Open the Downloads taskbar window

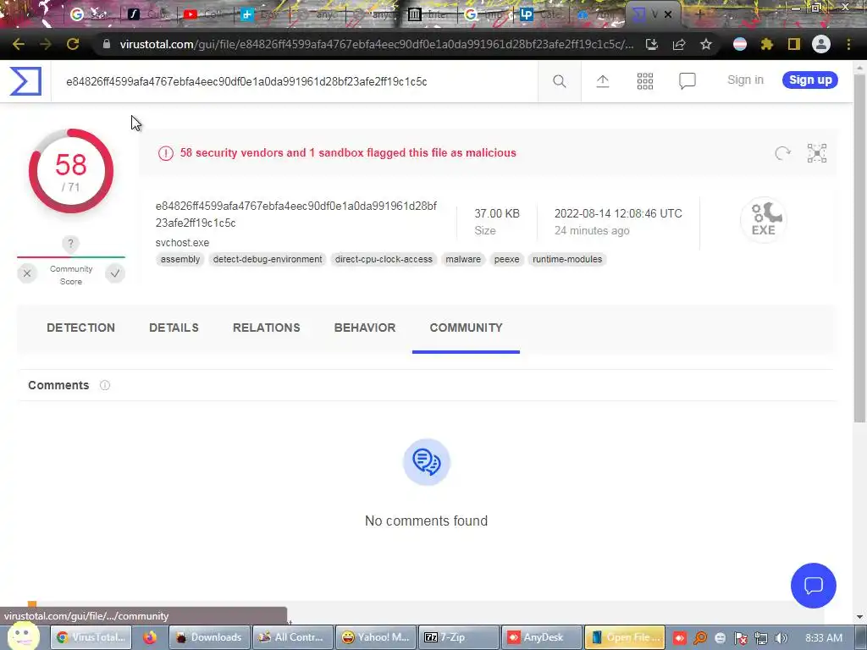click(x=209, y=637)
